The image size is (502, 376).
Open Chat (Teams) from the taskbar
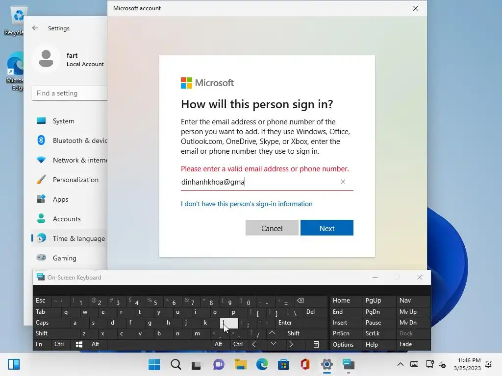coord(219,364)
